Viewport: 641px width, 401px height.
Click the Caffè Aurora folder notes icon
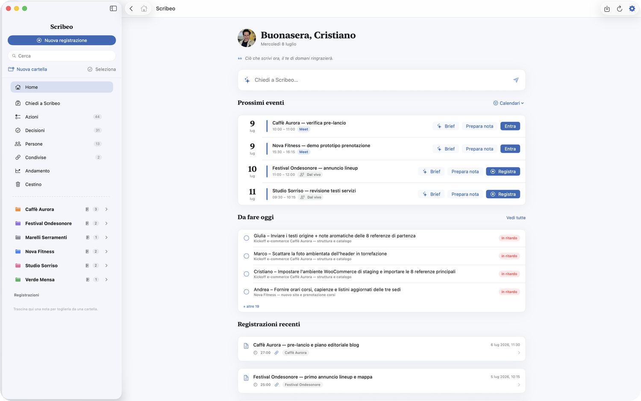[87, 209]
